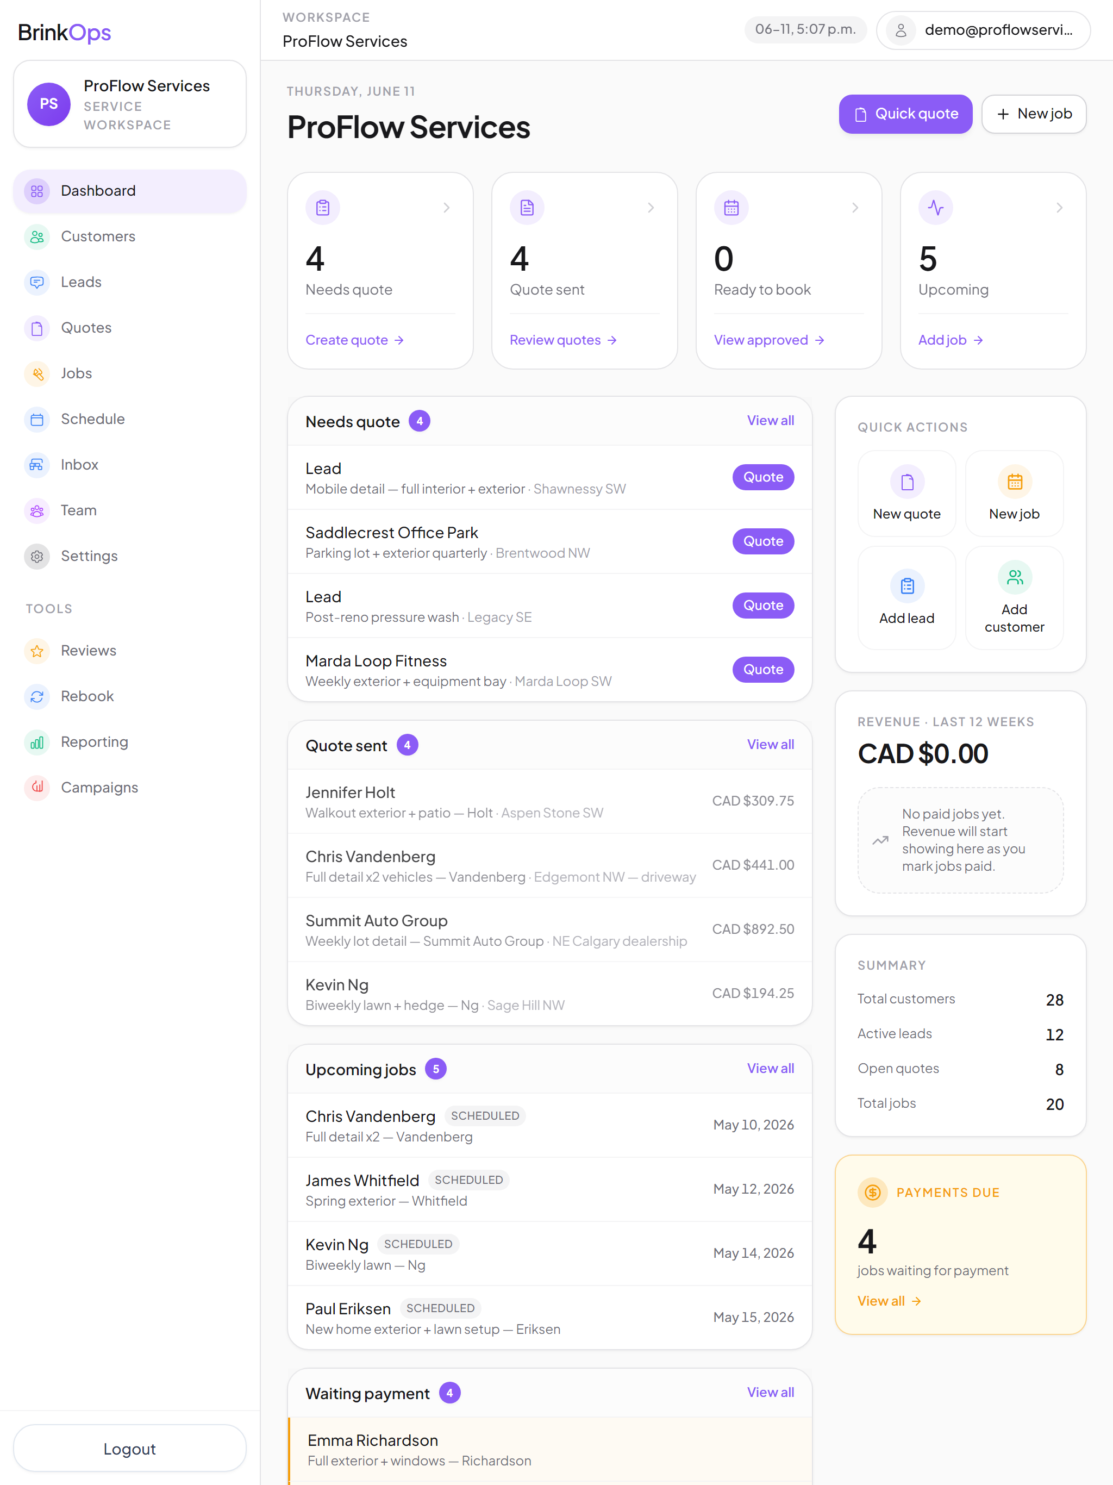
Task: Open the Schedule sidebar item
Action: pyautogui.click(x=129, y=420)
